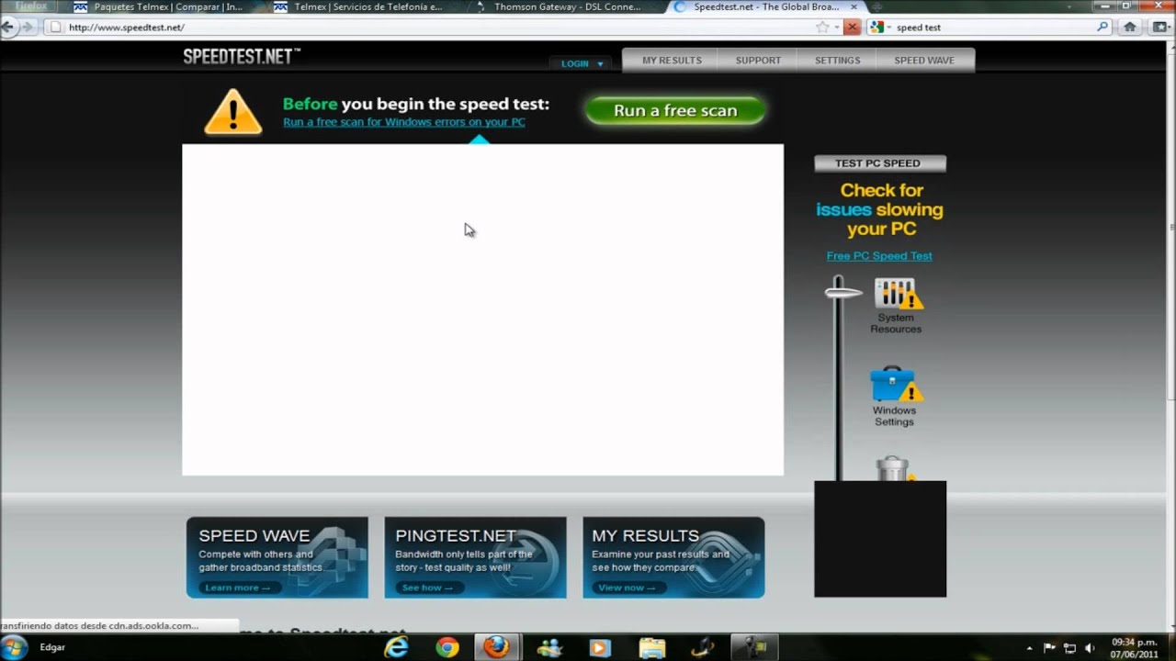The image size is (1176, 661).
Task: Click the search magnifier icon in the search box
Action: pos(1103,28)
